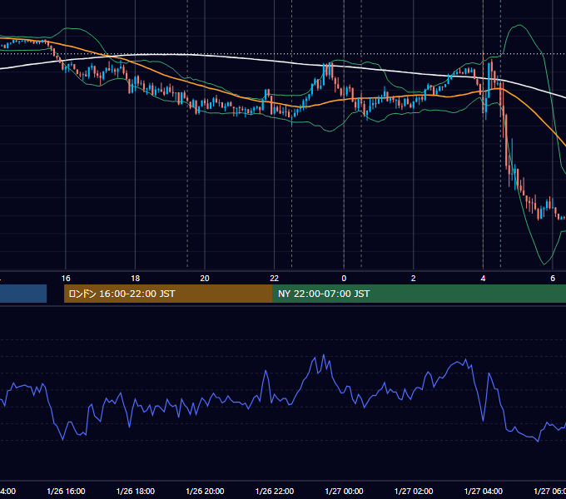The width and height of the screenshot is (566, 499).
Task: Click hour label 0 on price chart axis
Action: pos(344,279)
